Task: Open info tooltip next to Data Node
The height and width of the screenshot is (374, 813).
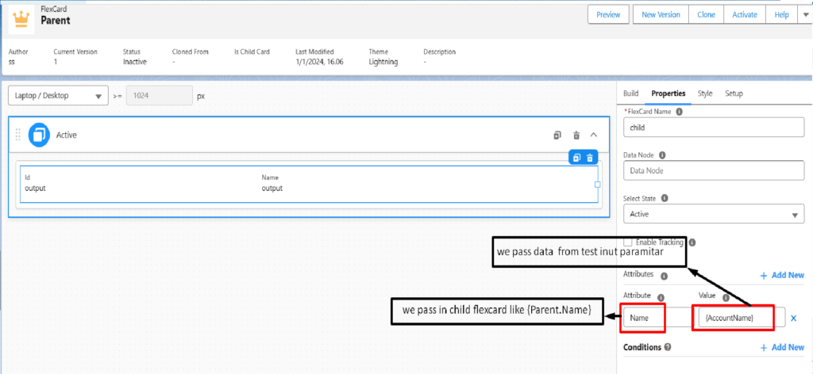Action: 662,155
